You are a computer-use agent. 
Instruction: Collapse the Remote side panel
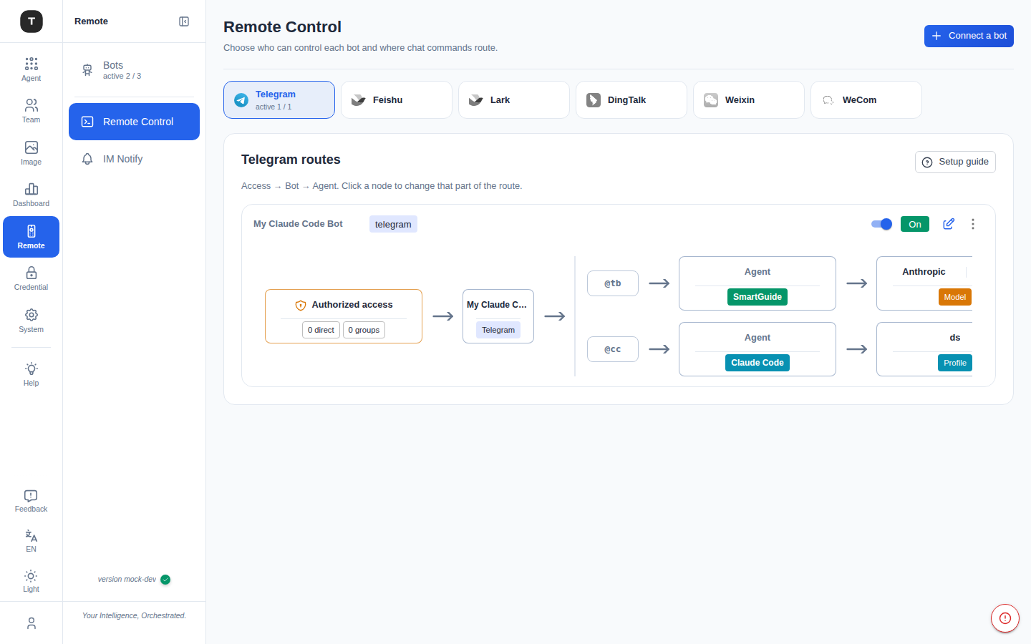click(x=184, y=21)
